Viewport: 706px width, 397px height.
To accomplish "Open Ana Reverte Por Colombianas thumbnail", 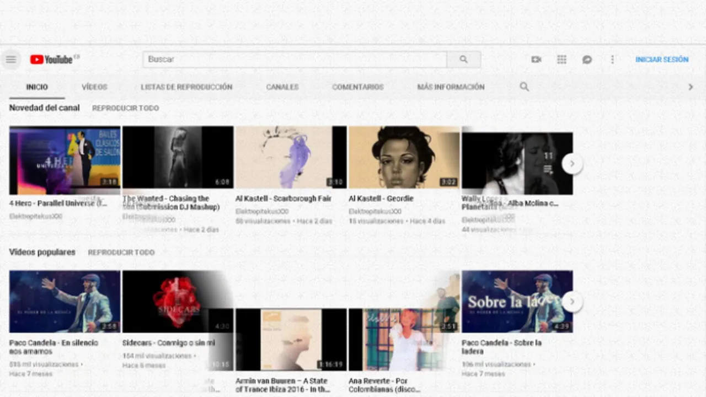I will tap(404, 339).
